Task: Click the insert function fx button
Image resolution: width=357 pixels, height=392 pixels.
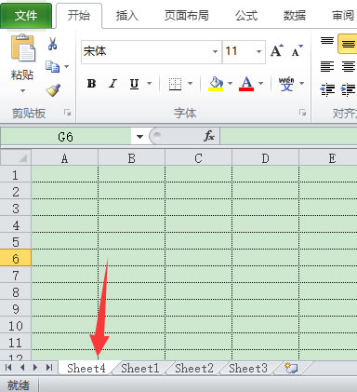Action: (x=209, y=136)
